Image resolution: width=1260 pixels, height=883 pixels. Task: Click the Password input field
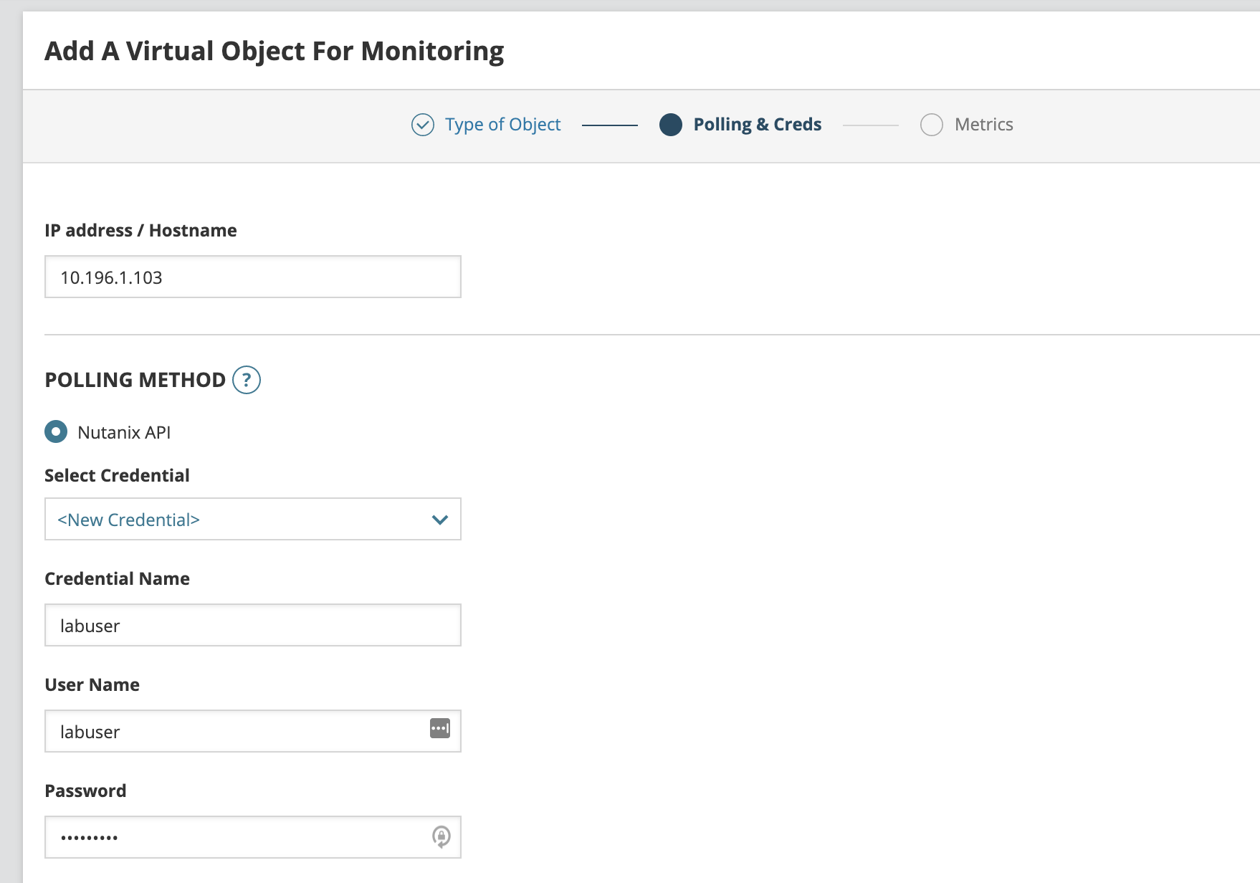[x=237, y=837]
